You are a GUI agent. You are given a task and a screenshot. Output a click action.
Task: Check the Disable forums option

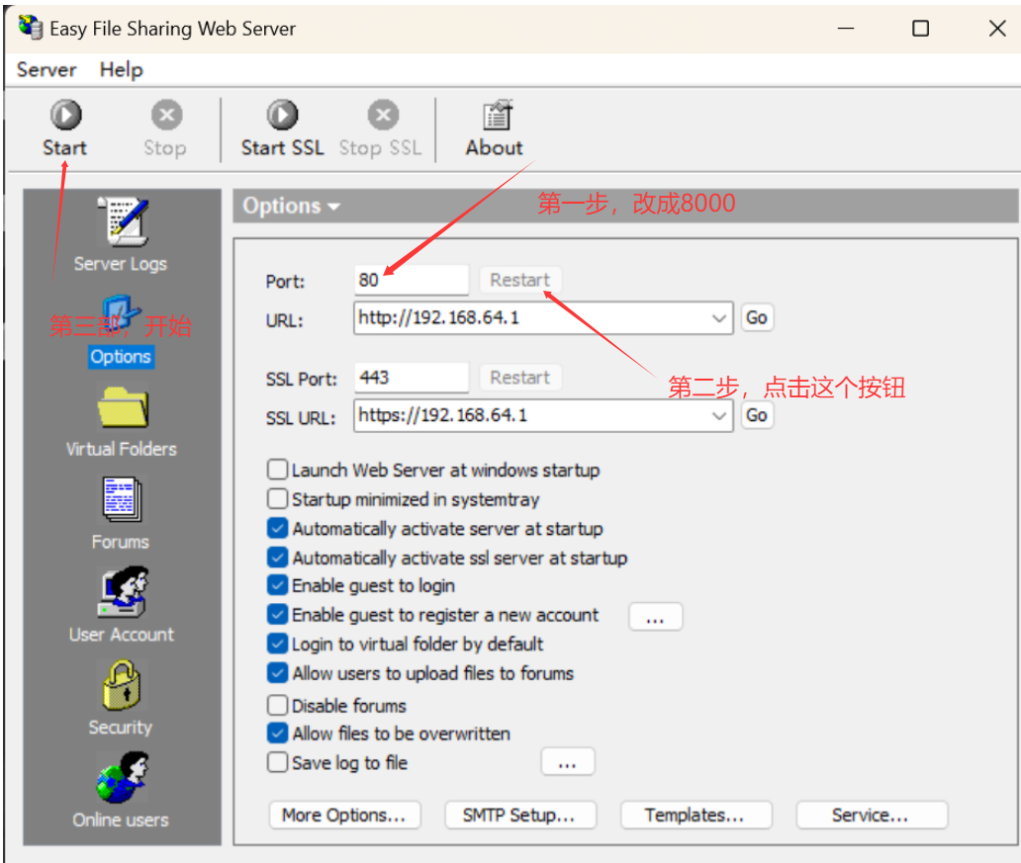pyautogui.click(x=277, y=705)
